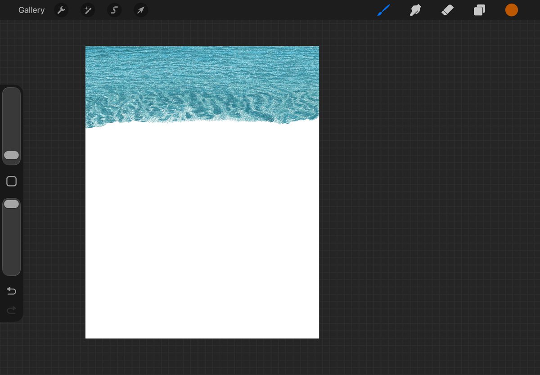
Task: Select the Paint brush tool
Action: click(383, 10)
